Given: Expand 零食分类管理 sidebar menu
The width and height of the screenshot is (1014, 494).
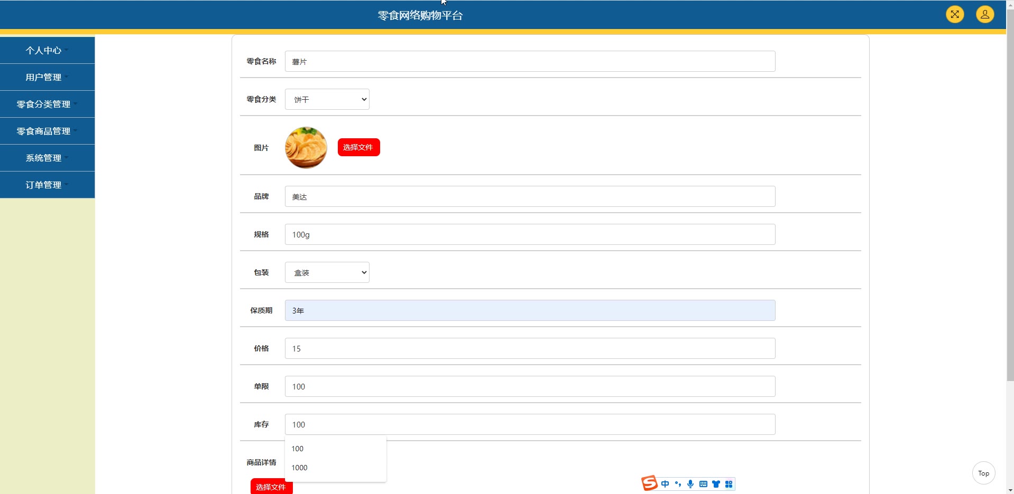Looking at the screenshot, I should point(48,104).
